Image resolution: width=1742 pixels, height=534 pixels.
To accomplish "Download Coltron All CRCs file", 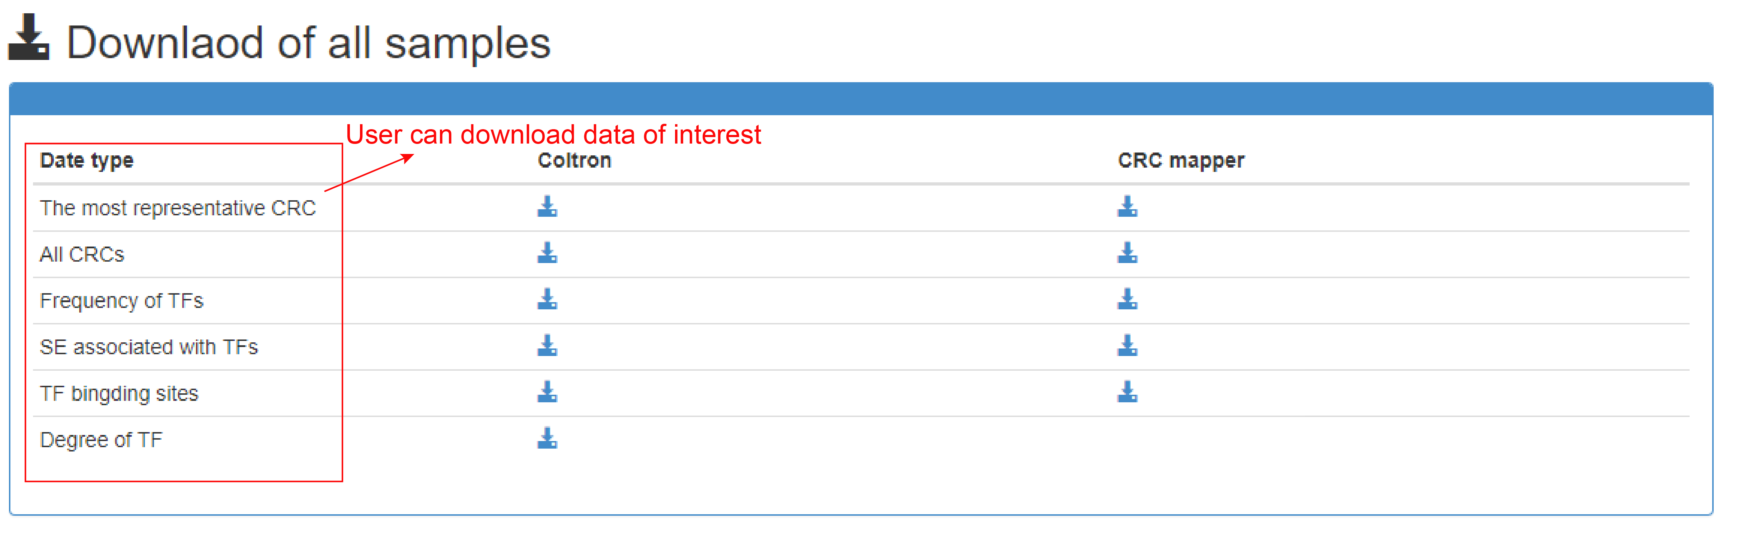I will point(547,253).
